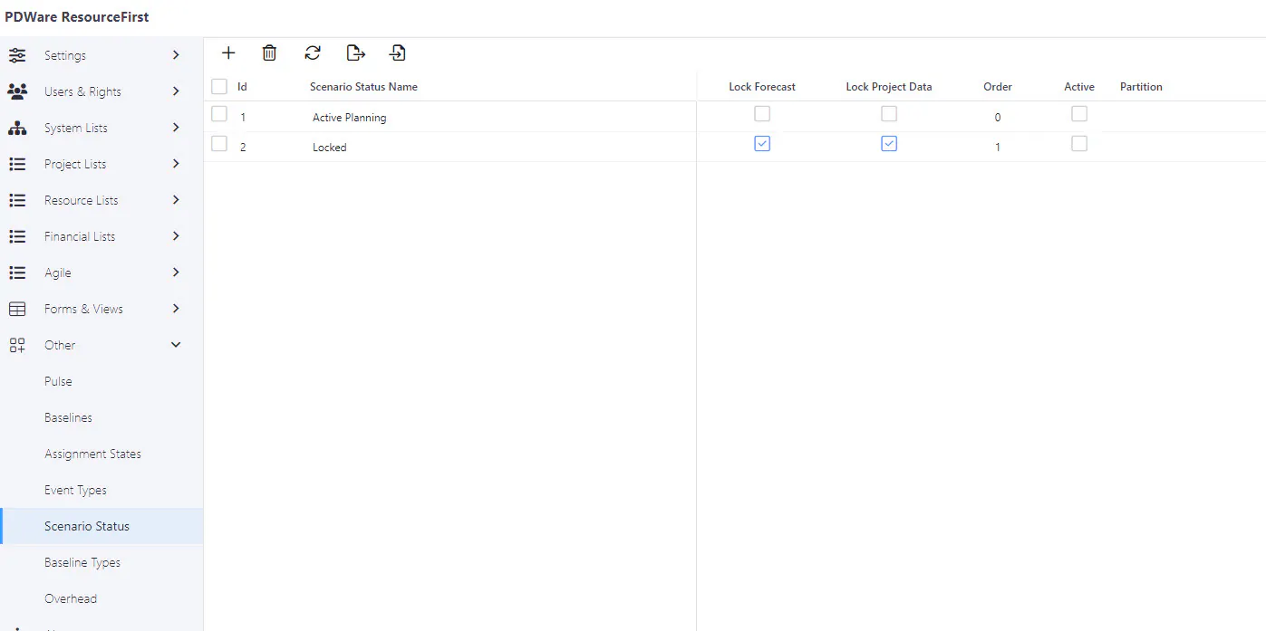Sort by Scenario Status Name column header

(x=363, y=87)
